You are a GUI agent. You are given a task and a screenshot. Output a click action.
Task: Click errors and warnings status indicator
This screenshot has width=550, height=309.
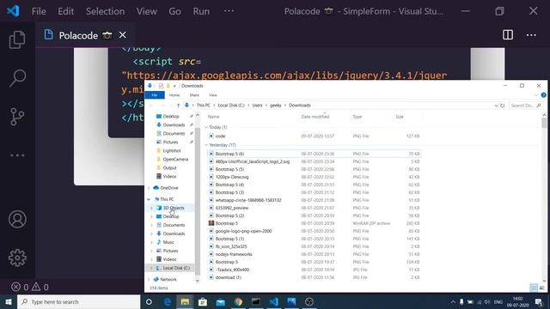30,287
